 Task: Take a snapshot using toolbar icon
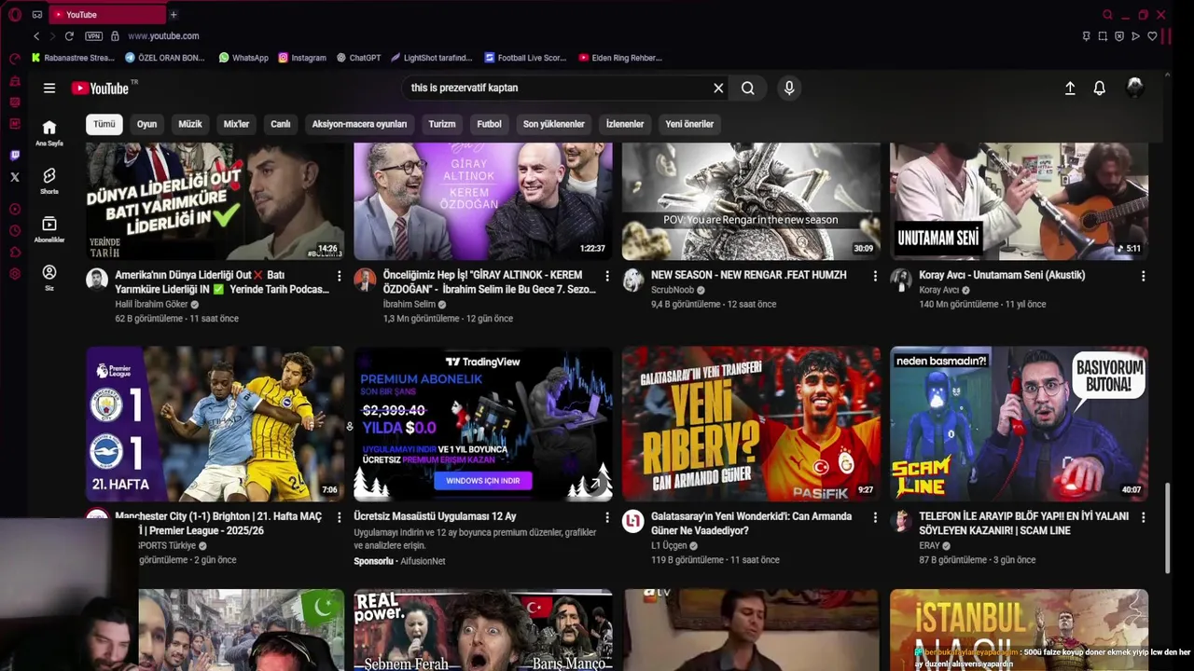[1103, 36]
